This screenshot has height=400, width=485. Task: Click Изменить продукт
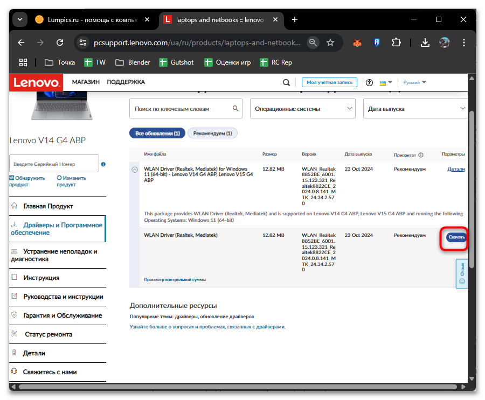click(71, 181)
